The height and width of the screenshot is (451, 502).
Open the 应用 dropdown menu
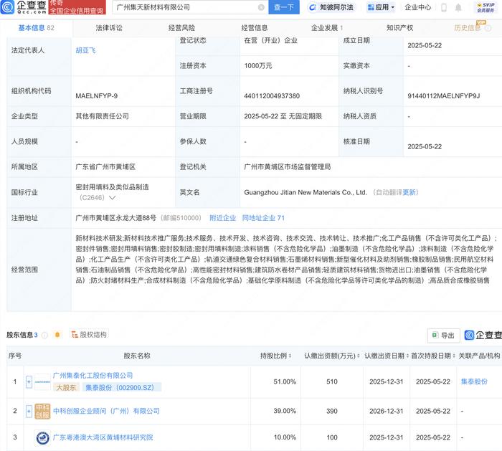(381, 7)
